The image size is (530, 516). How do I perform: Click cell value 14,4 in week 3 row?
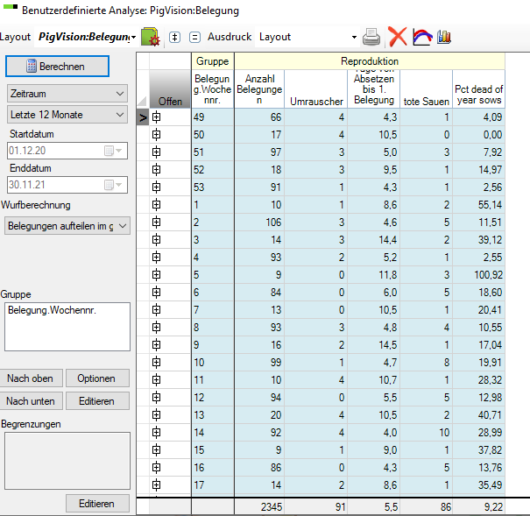tap(374, 240)
